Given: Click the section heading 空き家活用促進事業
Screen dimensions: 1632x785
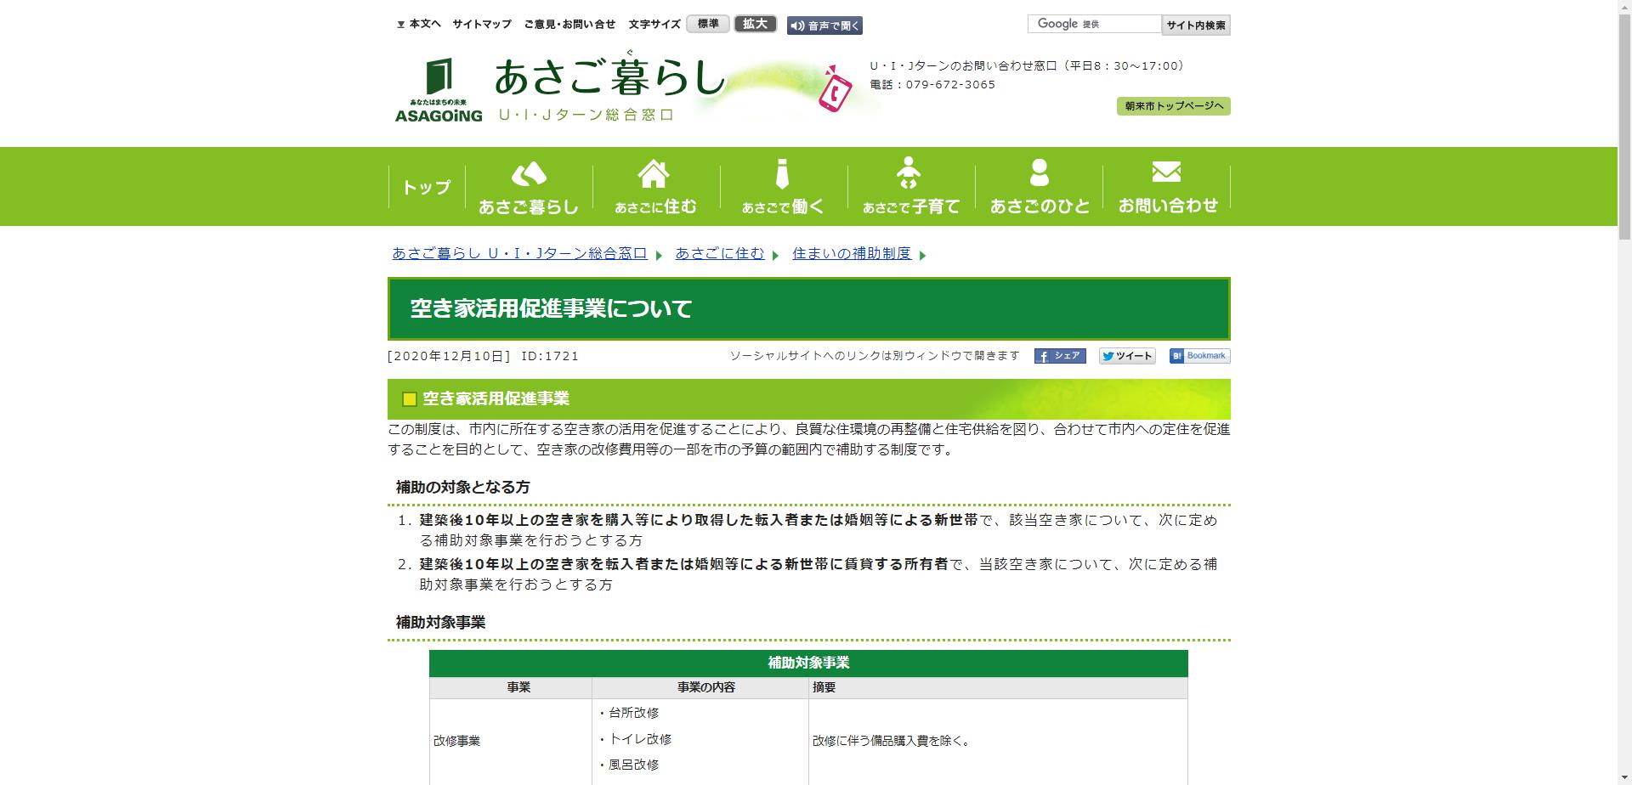Looking at the screenshot, I should pos(496,398).
